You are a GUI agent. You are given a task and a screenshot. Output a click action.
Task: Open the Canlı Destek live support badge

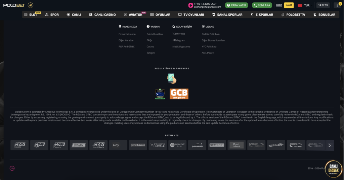[x=333, y=169]
